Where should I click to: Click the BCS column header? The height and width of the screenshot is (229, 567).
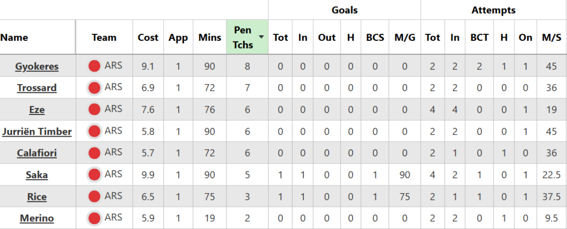click(x=375, y=37)
